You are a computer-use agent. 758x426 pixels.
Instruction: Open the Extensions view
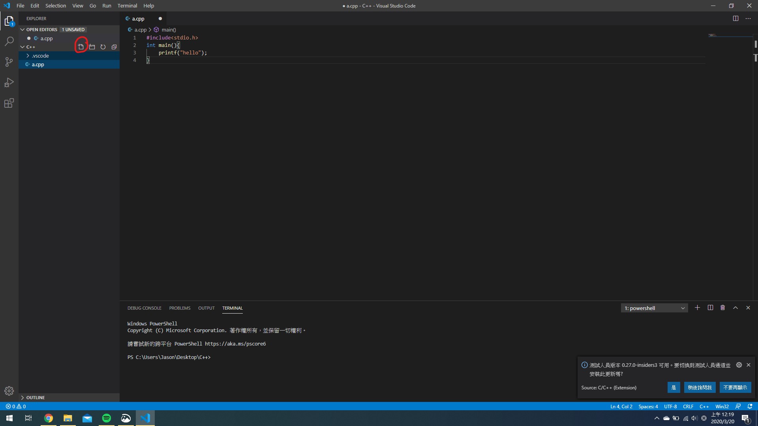point(9,103)
